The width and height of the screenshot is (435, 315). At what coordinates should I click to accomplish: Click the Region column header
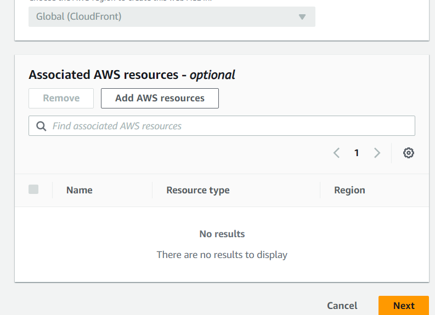(x=349, y=190)
